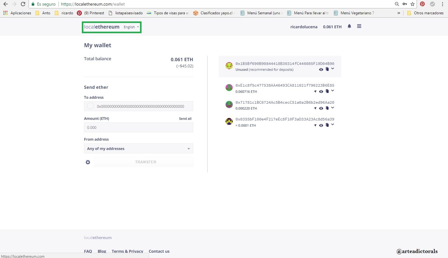448x258 pixels.
Task: View the < 0.0001 ETH address with eye icon
Action: coord(321,125)
